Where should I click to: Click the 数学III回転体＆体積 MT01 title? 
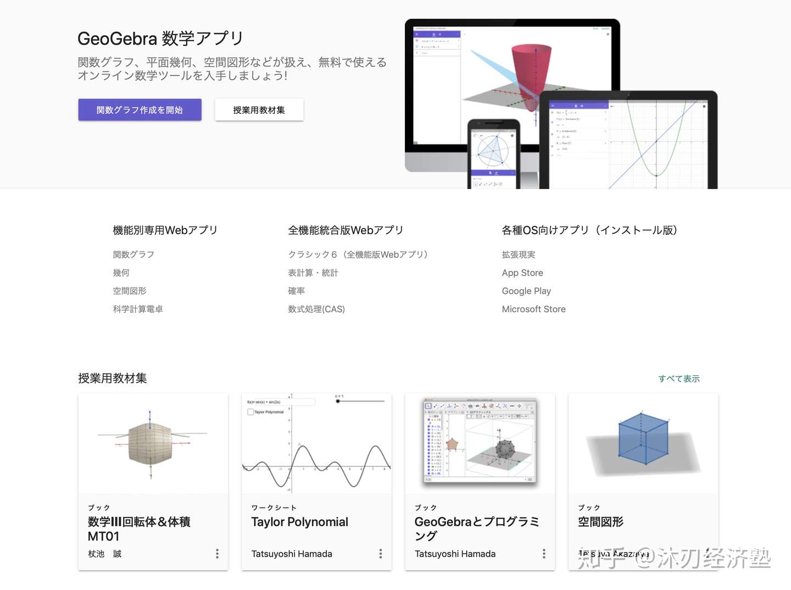(139, 529)
